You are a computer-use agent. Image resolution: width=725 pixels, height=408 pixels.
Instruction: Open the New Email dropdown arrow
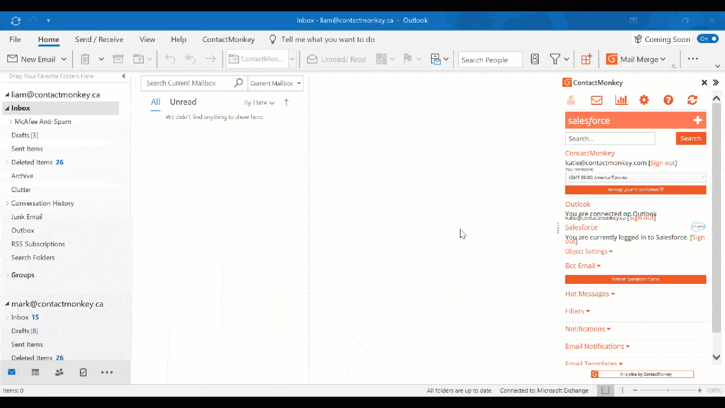(63, 59)
